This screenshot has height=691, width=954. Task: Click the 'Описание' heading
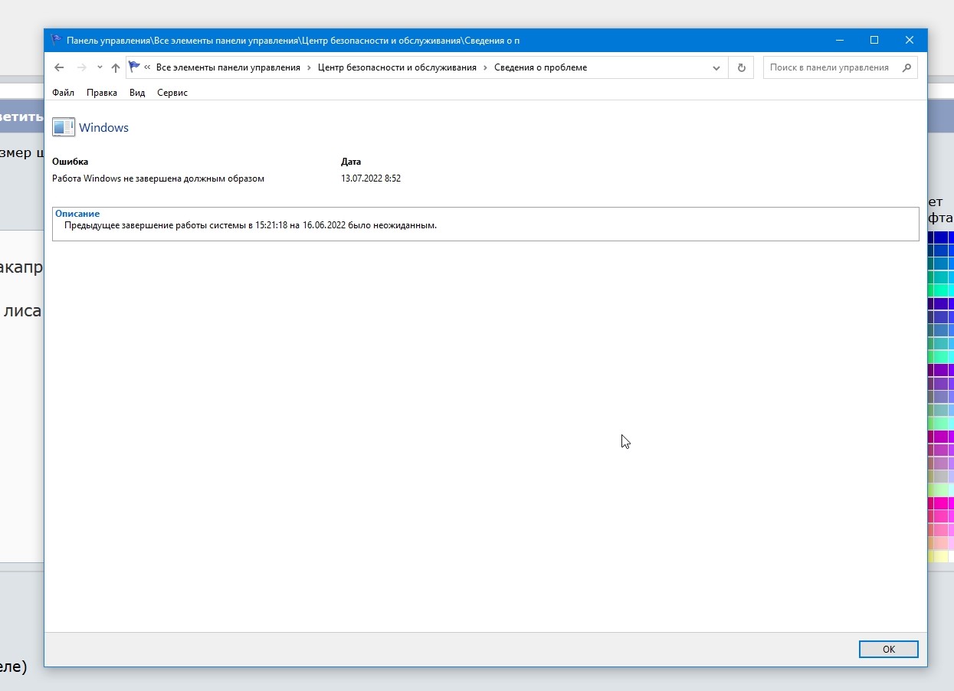(77, 214)
